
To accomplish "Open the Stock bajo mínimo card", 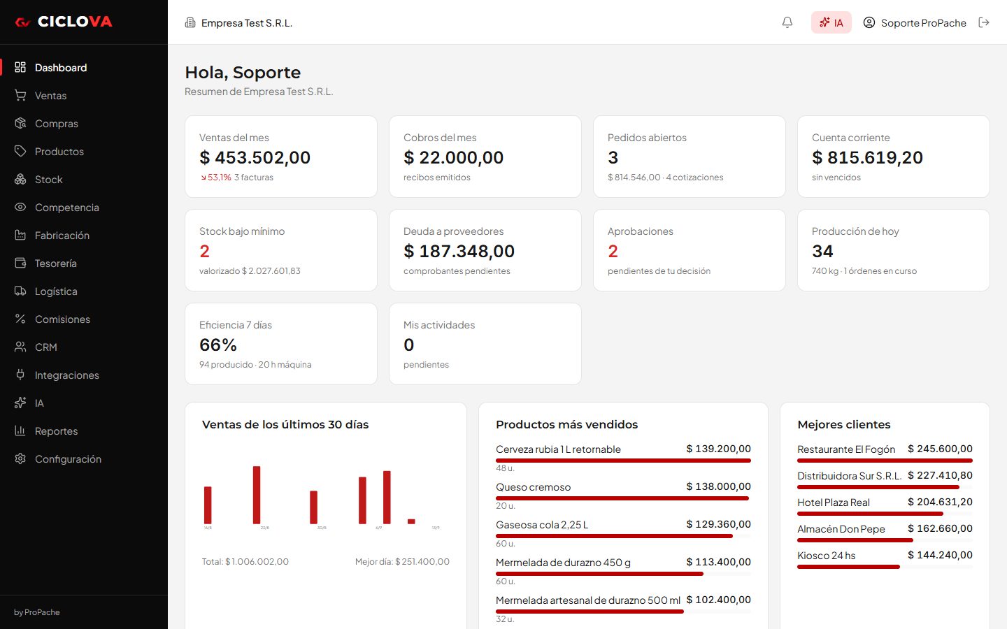I will pyautogui.click(x=281, y=250).
